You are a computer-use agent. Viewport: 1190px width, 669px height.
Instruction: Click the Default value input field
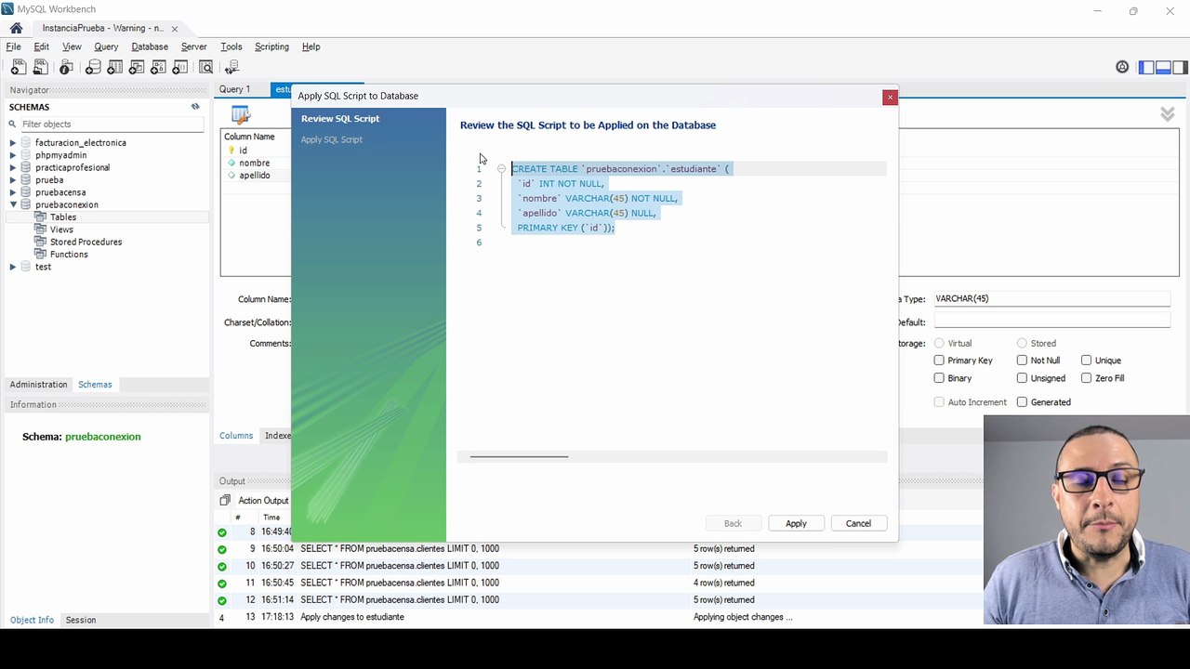[1051, 322]
